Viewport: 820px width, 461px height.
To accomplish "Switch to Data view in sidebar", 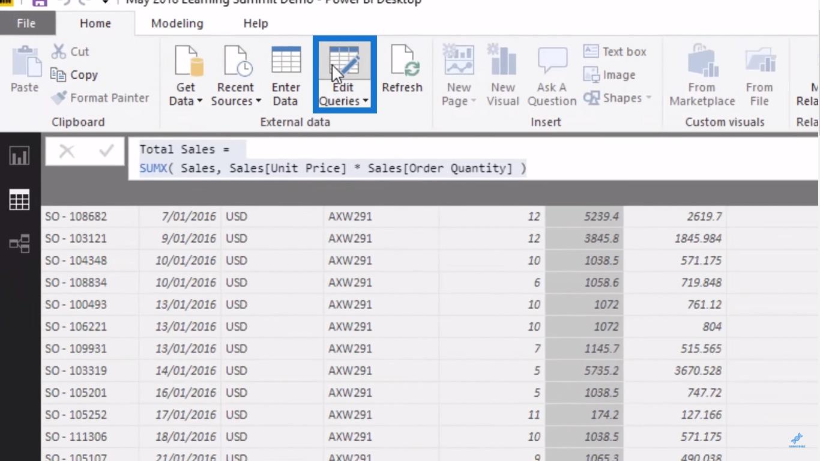I will [20, 200].
